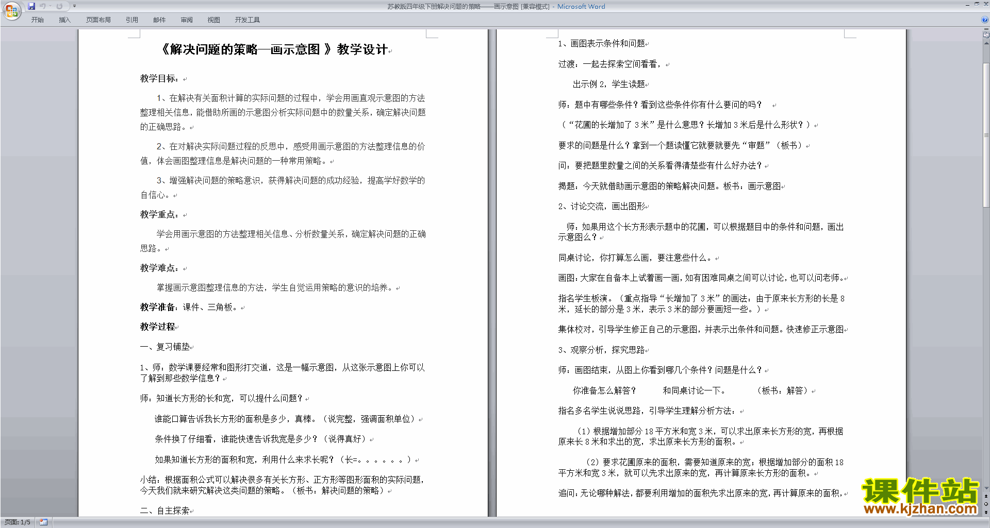990x528 pixels.
Task: Restore down the Word window
Action: [x=977, y=4]
